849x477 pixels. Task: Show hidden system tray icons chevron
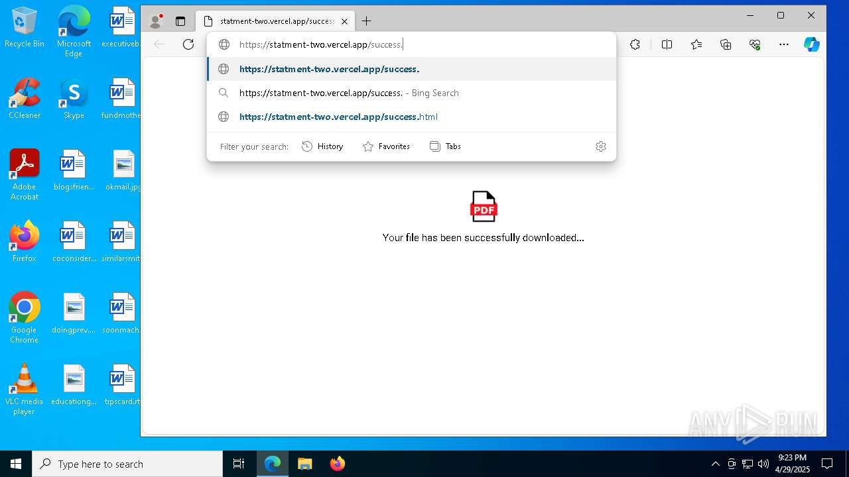[715, 464]
